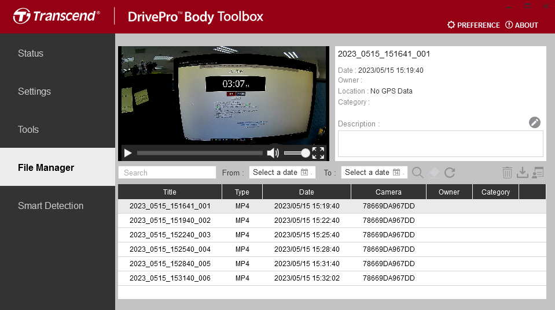
Task: Download the selected file
Action: (523, 173)
